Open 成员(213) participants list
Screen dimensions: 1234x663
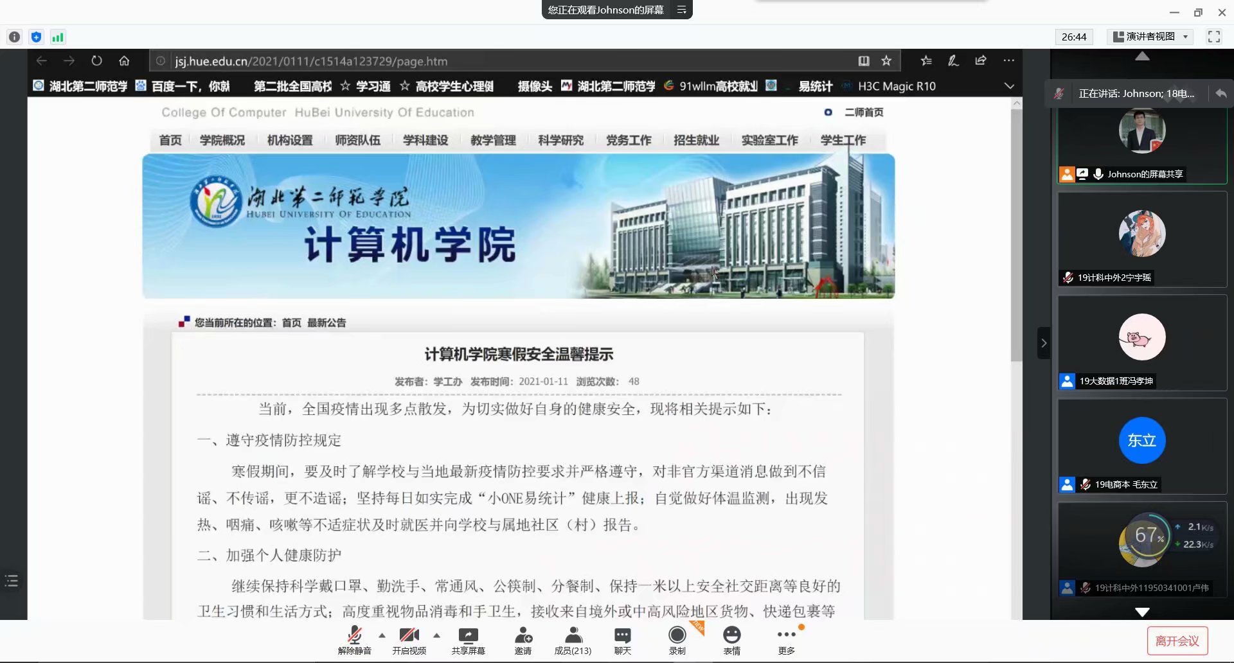click(x=573, y=640)
